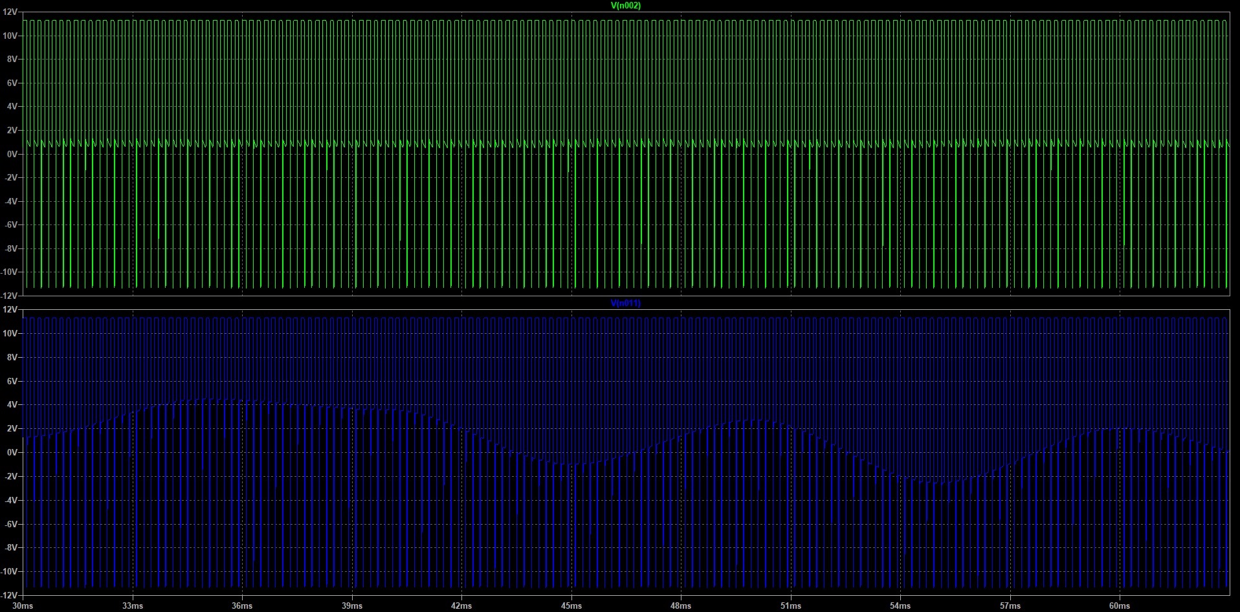Click the 2V label in V(n011) pane
1240x612 pixels.
point(12,429)
